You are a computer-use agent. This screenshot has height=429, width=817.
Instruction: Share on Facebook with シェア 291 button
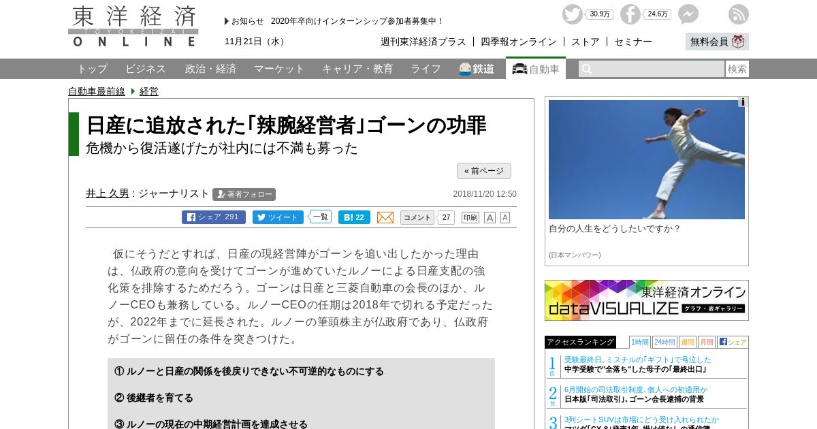click(x=214, y=217)
